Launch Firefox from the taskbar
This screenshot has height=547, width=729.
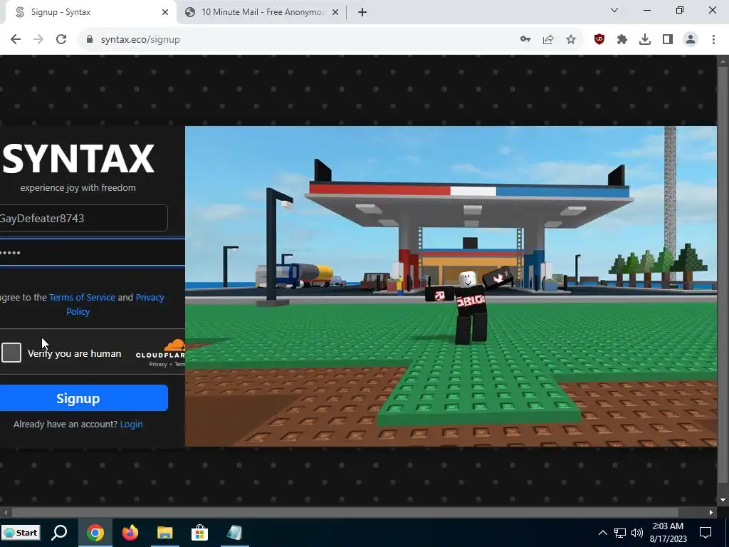[130, 533]
